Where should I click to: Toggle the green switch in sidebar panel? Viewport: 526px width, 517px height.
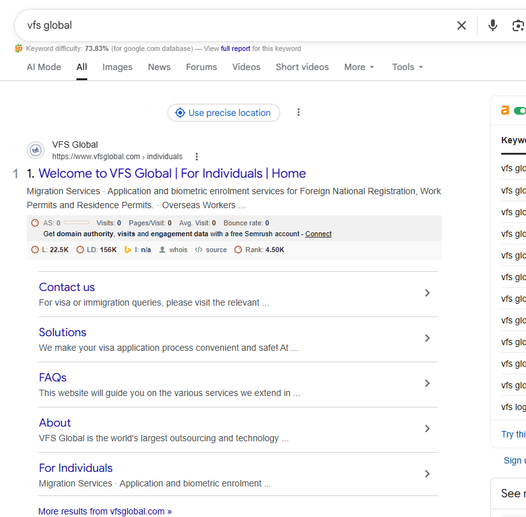click(x=520, y=111)
